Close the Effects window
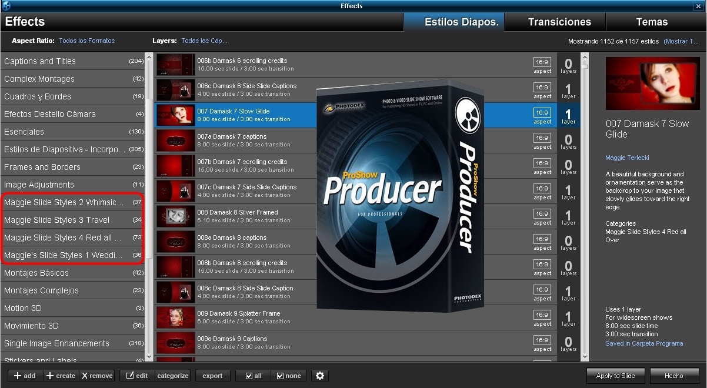 (x=698, y=6)
